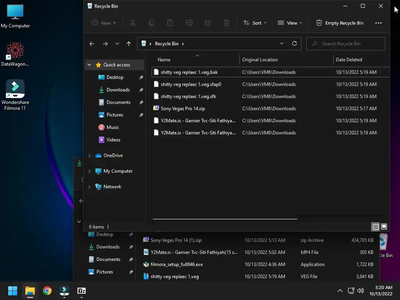Viewport: 400px width, 300px height.
Task: Switch to large thumbnails view icon
Action: [384, 227]
